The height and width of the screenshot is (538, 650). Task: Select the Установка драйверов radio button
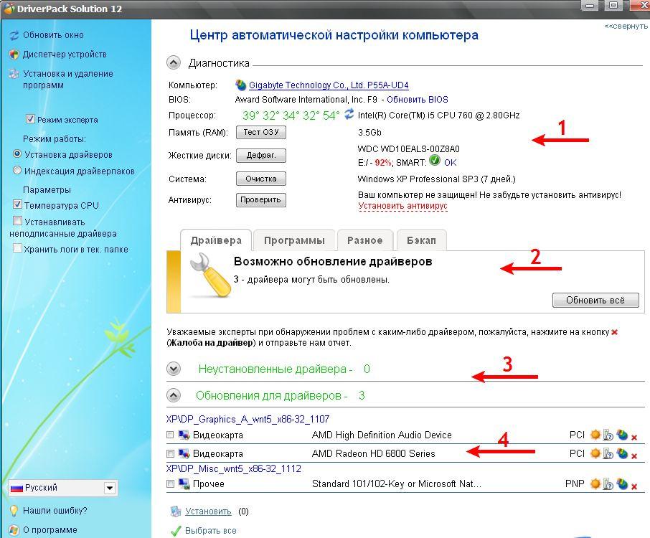(17, 154)
